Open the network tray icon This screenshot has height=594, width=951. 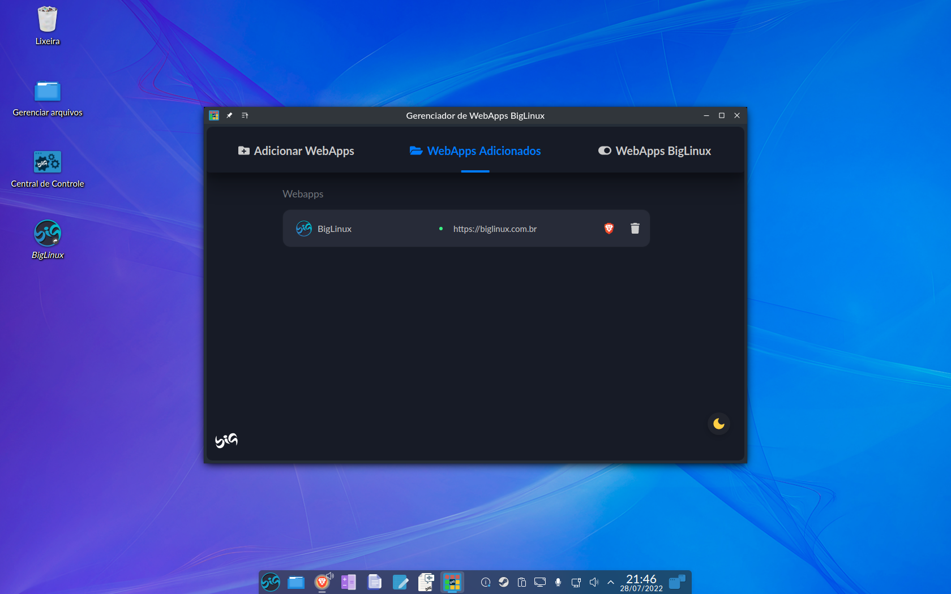tap(576, 582)
